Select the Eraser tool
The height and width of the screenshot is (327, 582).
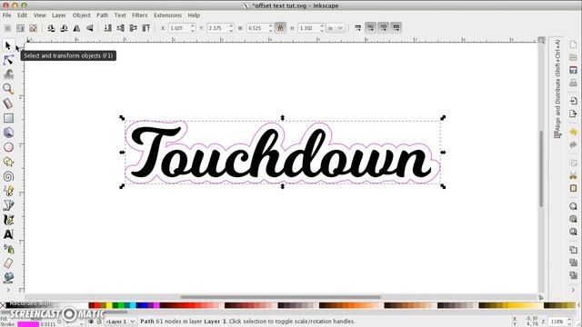[x=8, y=263]
